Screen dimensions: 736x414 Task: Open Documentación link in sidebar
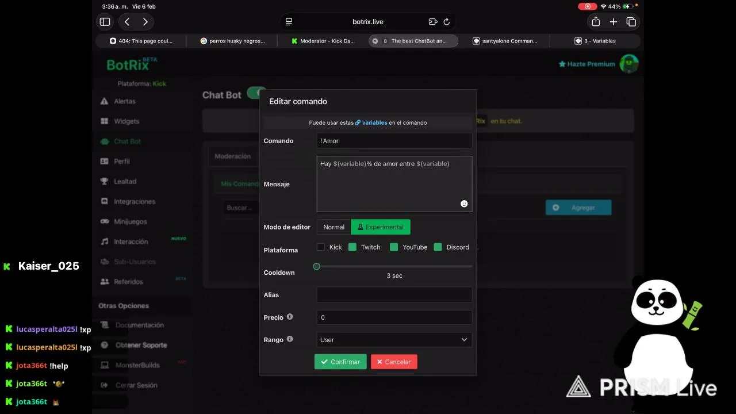tap(140, 325)
